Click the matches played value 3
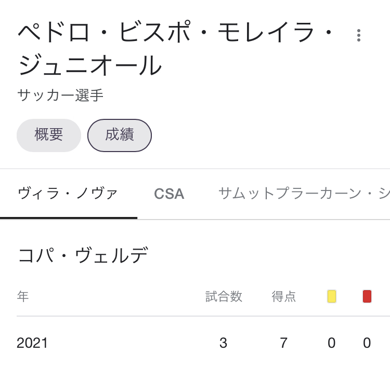 [x=224, y=343]
